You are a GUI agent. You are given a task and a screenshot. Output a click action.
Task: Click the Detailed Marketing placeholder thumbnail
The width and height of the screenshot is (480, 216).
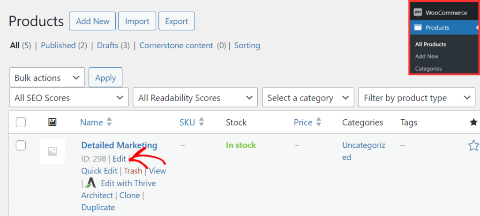point(52,151)
